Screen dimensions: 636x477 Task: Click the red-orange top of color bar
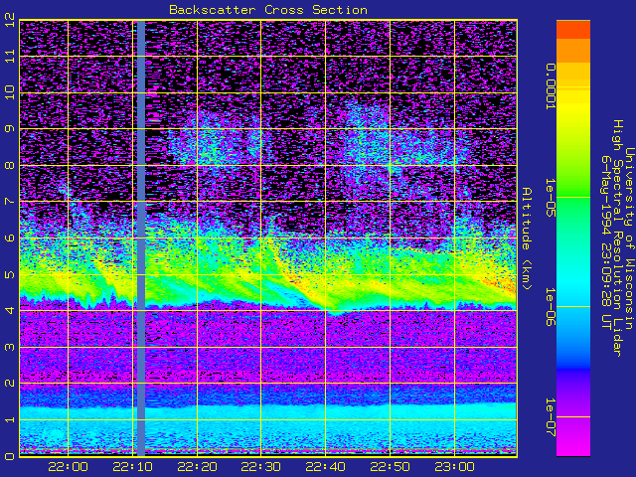(x=573, y=29)
